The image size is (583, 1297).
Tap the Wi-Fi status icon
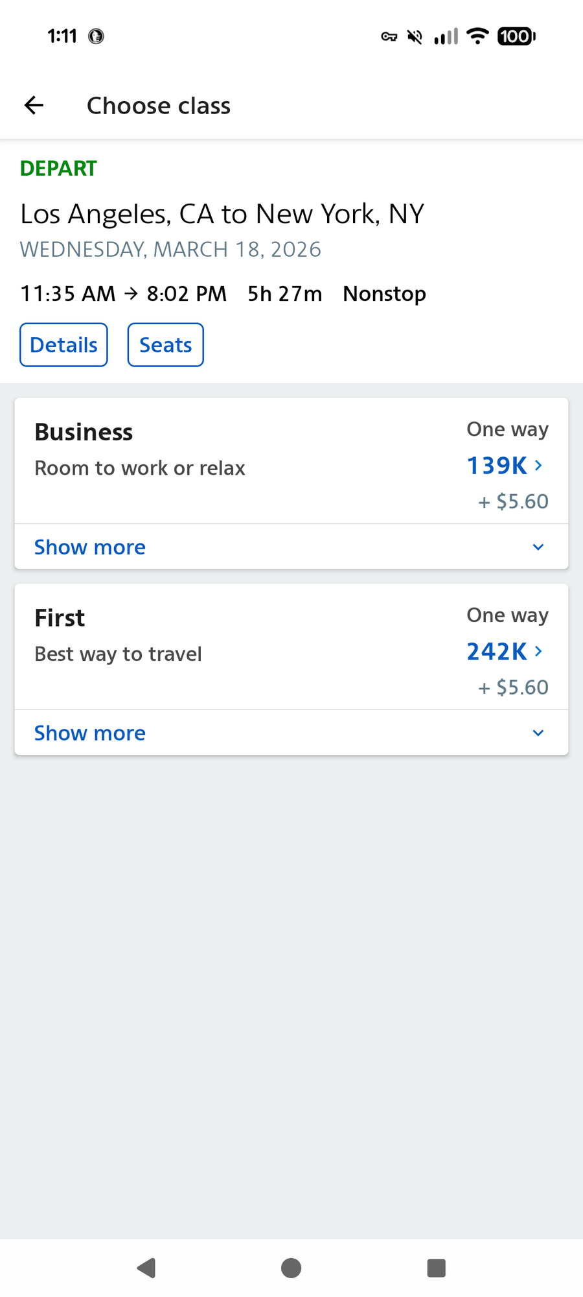tap(477, 36)
